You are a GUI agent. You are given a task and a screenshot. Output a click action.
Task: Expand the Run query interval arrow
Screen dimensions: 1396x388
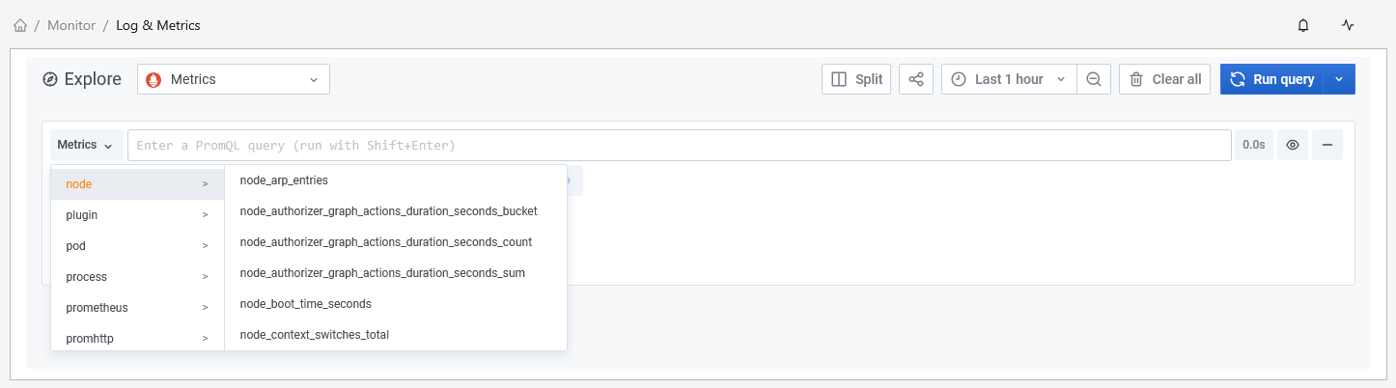tap(1339, 79)
